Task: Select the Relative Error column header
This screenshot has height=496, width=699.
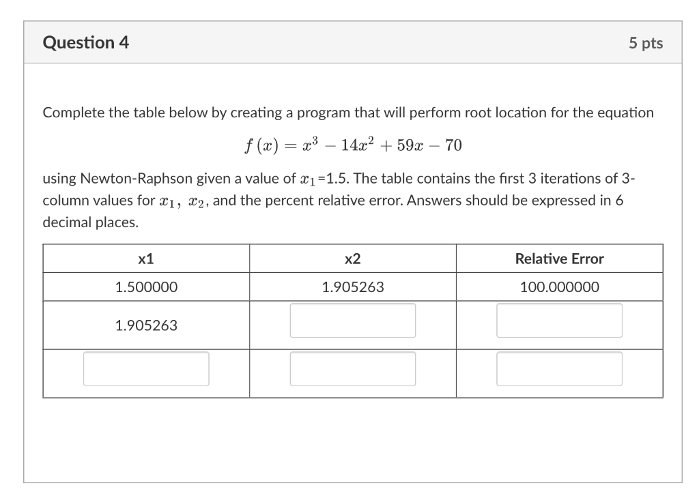Action: click(559, 258)
